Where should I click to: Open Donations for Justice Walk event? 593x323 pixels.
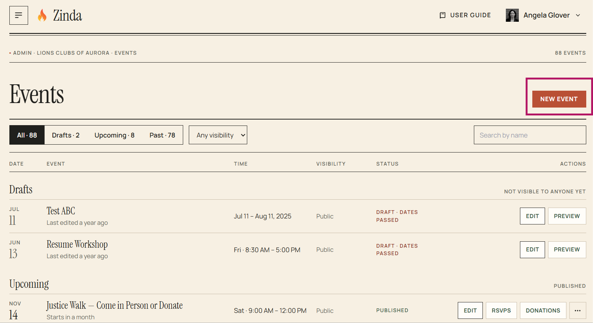coord(543,311)
